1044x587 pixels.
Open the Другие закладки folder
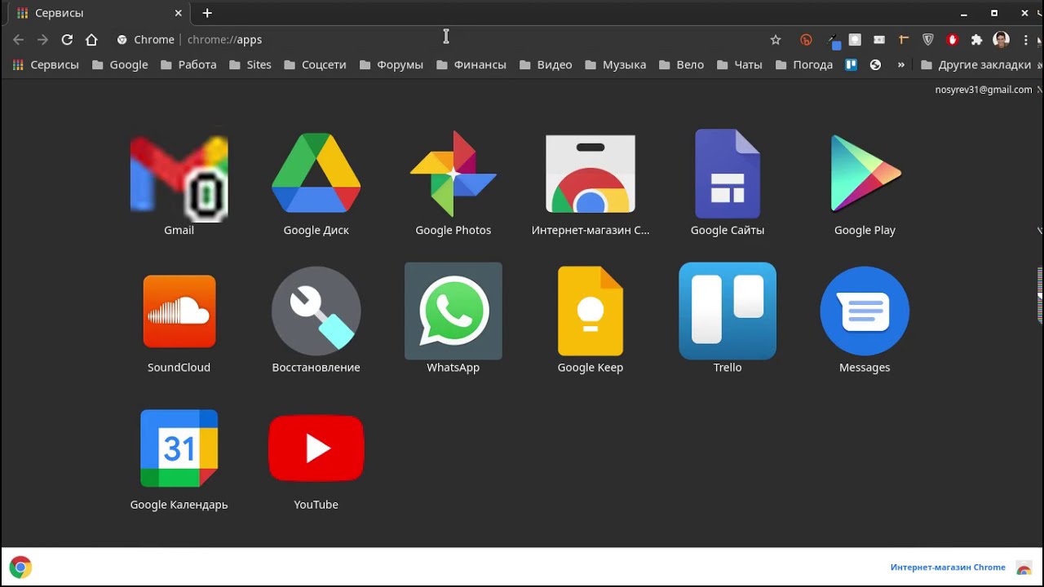975,64
